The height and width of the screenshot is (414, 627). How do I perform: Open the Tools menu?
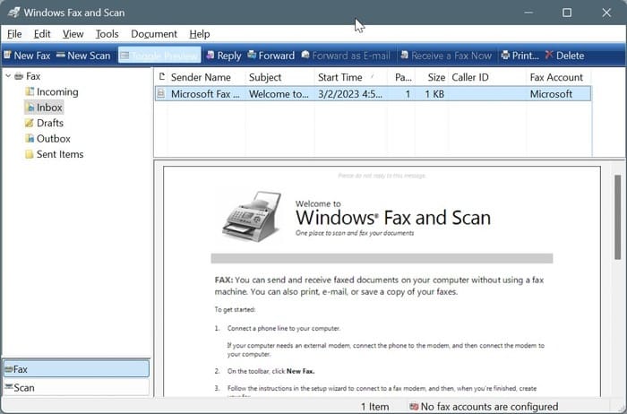(x=107, y=34)
